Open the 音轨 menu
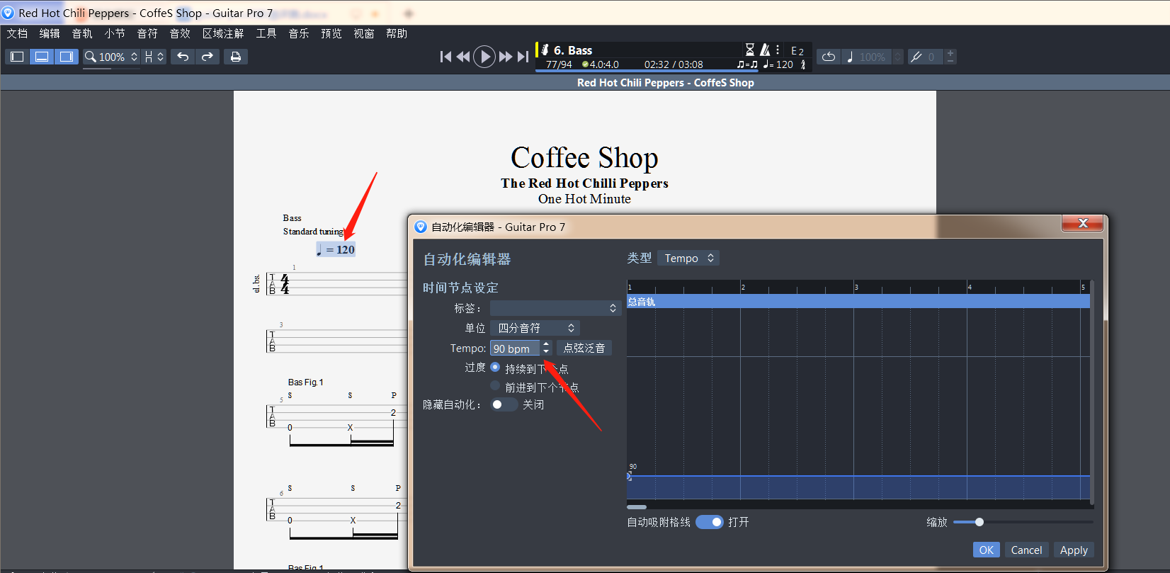 click(x=82, y=33)
